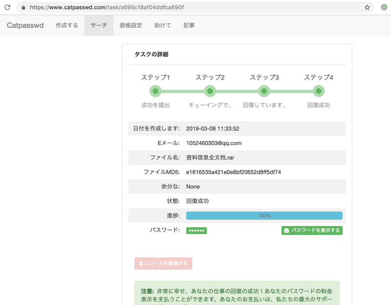Click the 100% progress bar
Screen dimensions: 391x305
pos(264,216)
